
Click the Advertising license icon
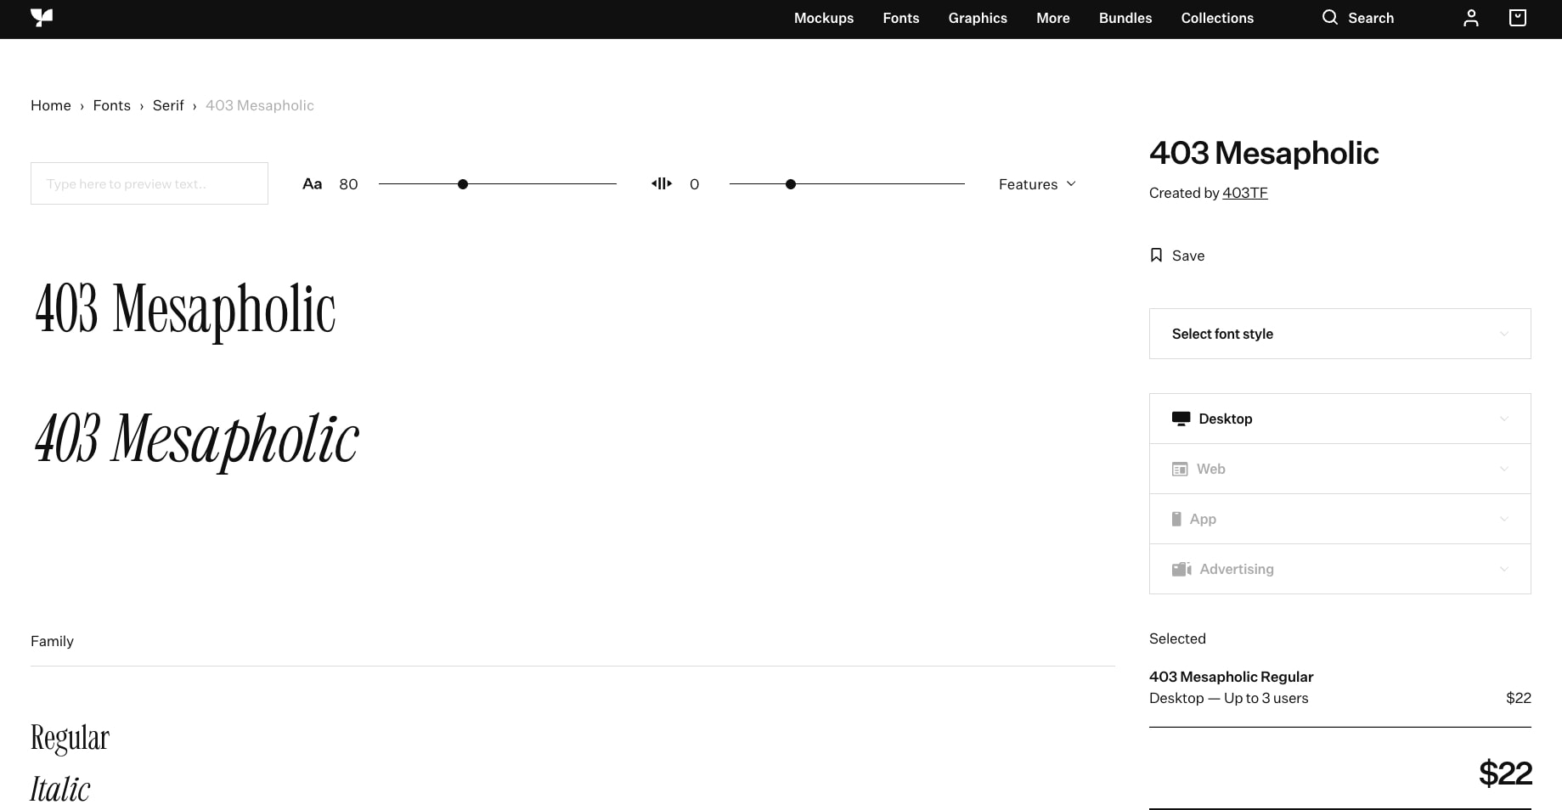click(1181, 569)
